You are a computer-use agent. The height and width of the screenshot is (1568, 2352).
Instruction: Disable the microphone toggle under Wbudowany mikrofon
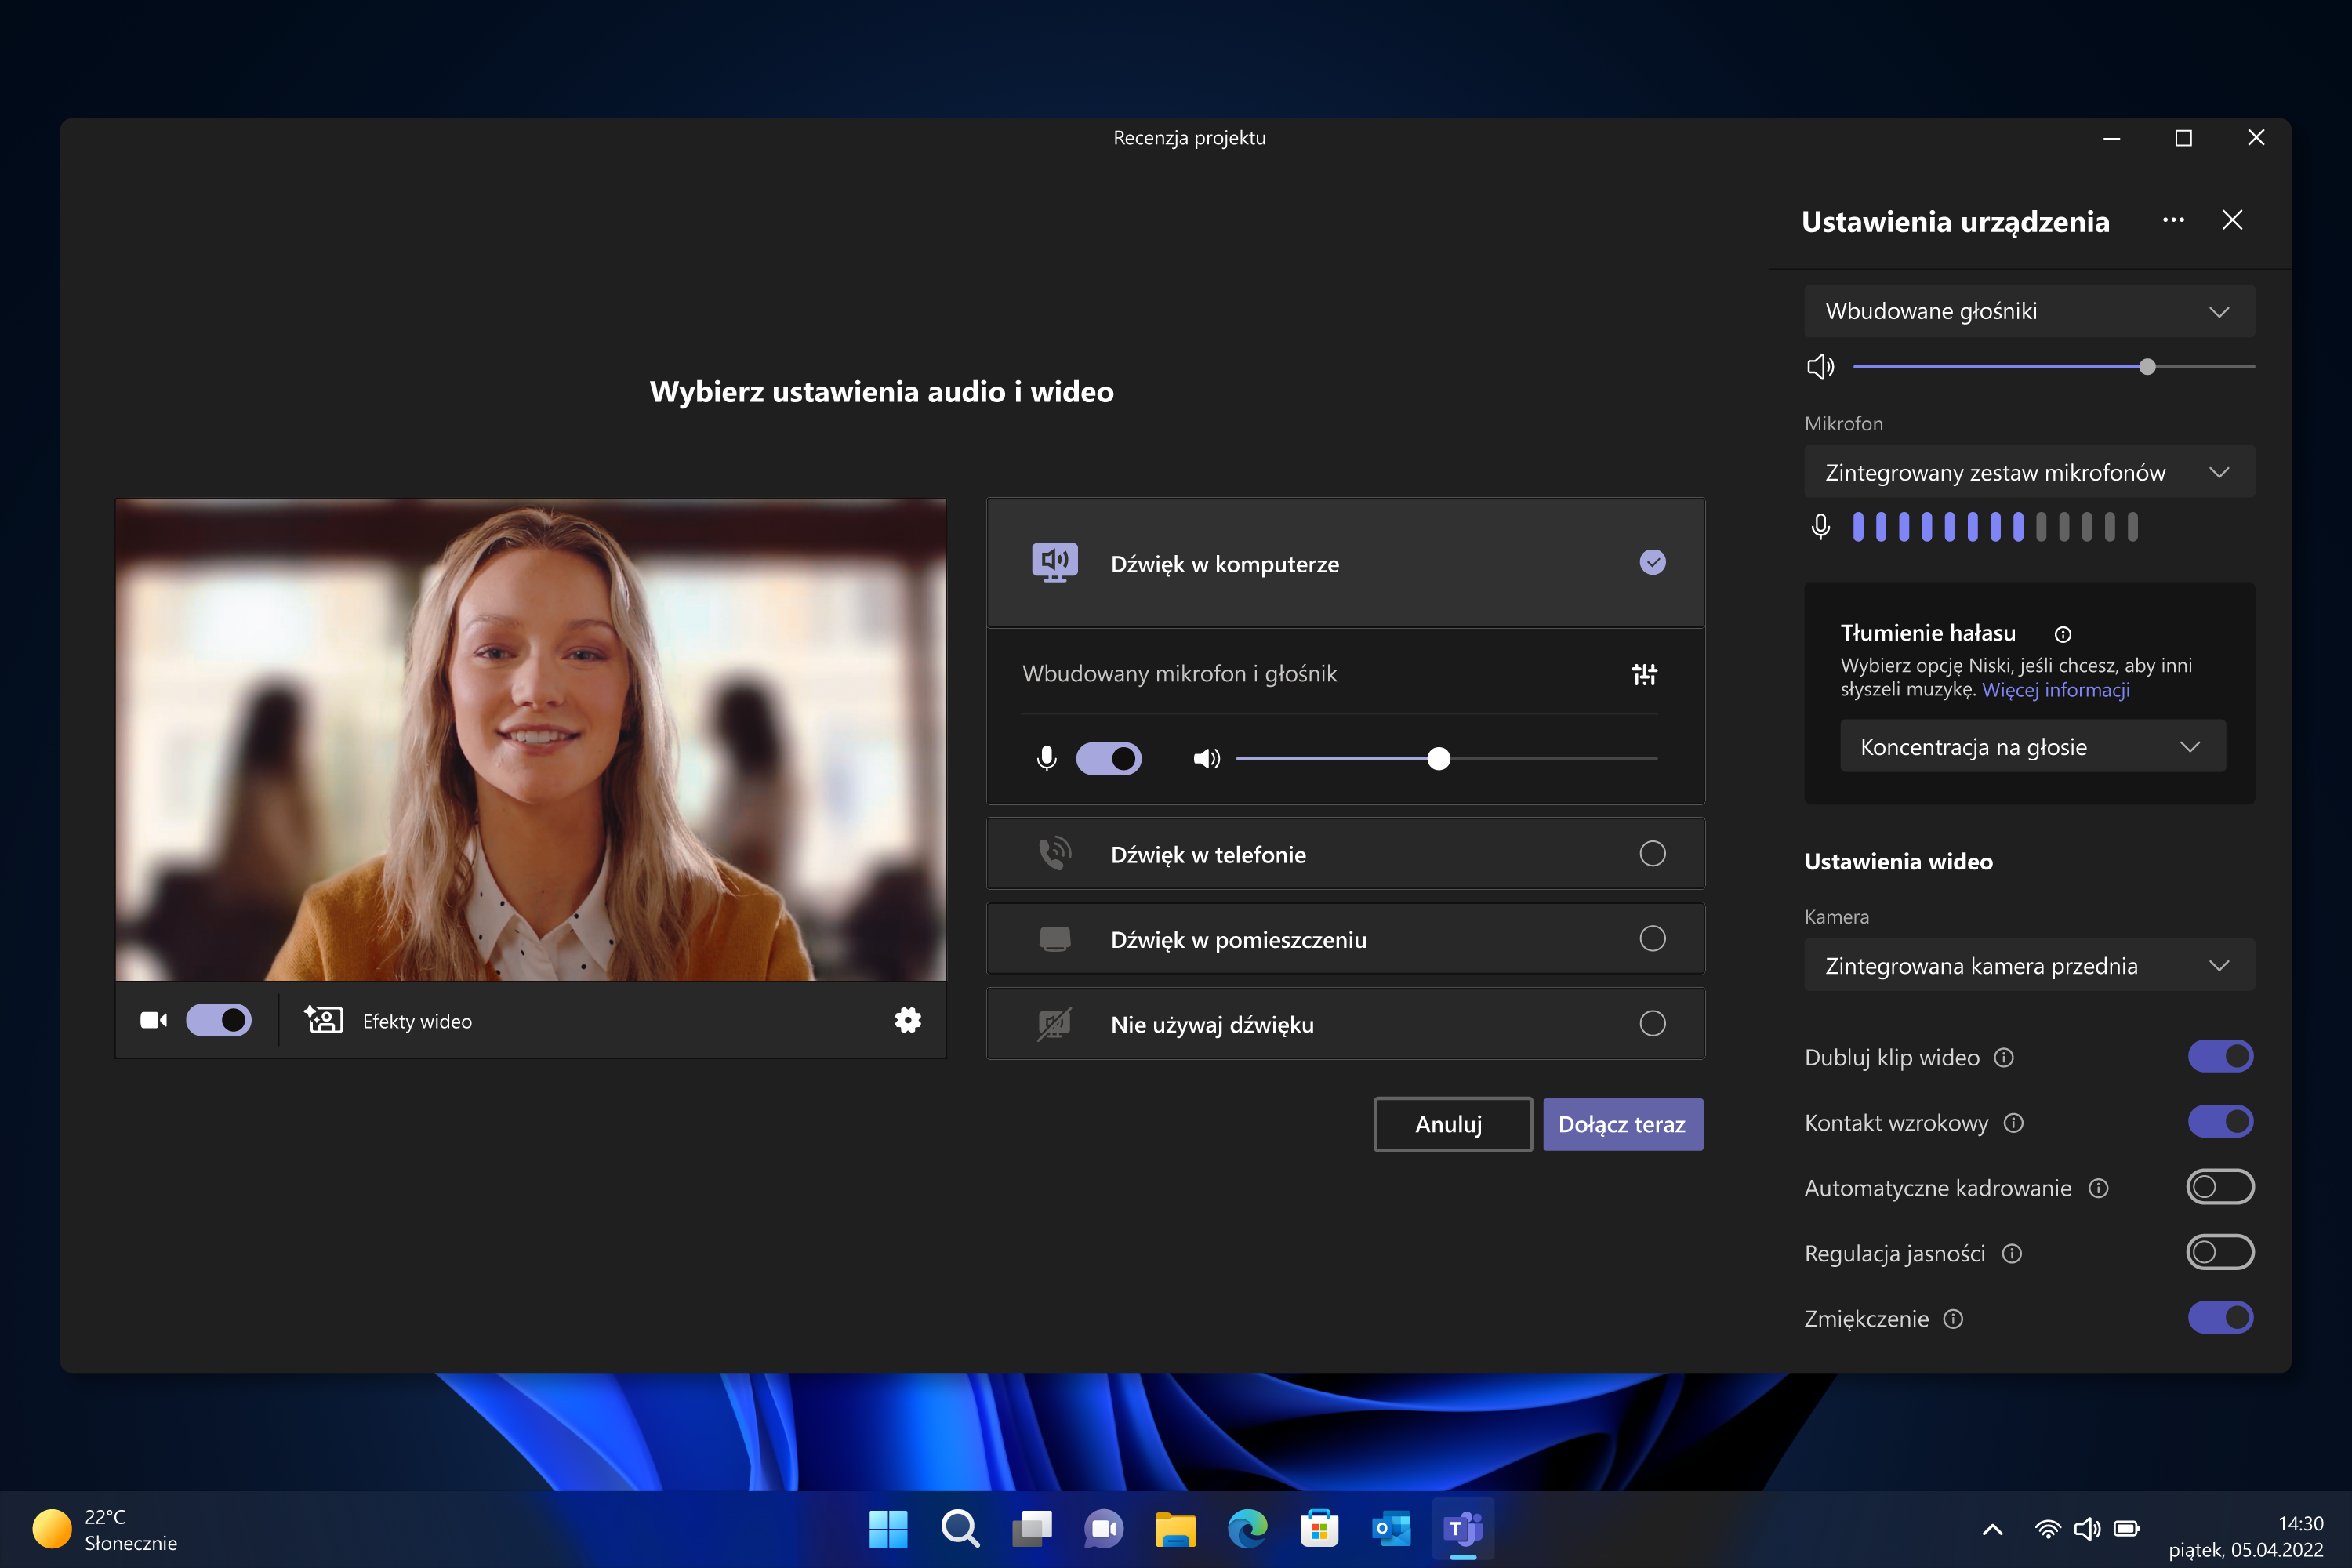(1108, 759)
